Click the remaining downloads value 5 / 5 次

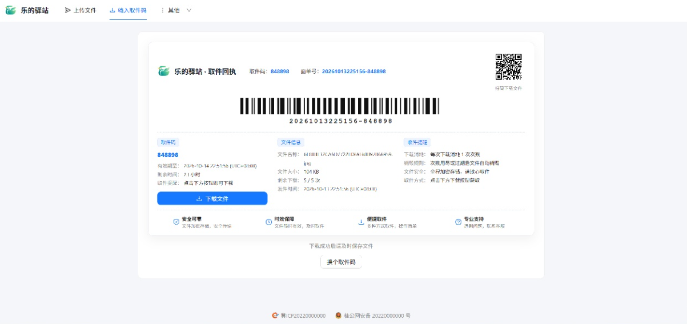pyautogui.click(x=312, y=180)
